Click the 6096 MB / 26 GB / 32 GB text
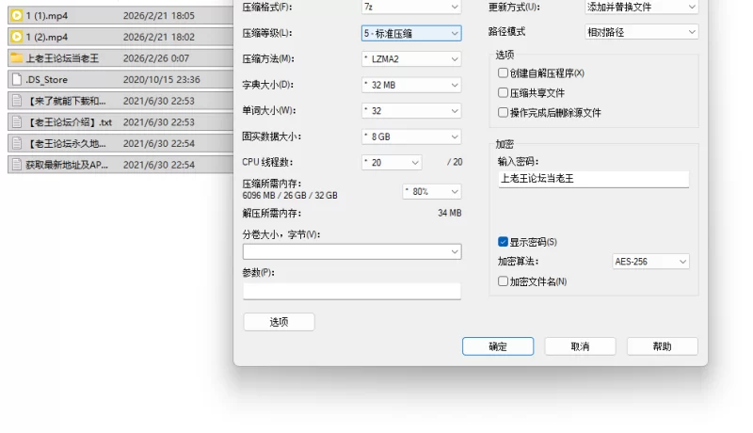Screen dimensions: 753x433 coord(290,196)
